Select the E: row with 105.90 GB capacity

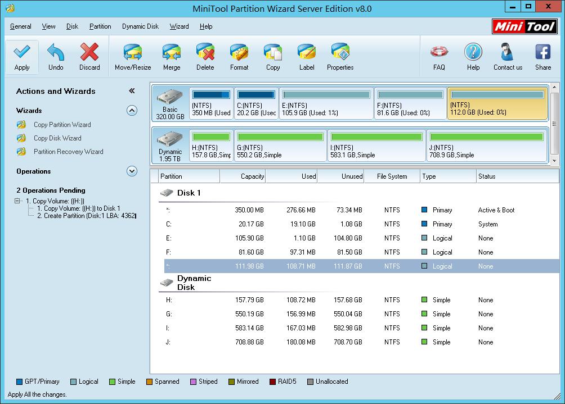[x=361, y=238]
